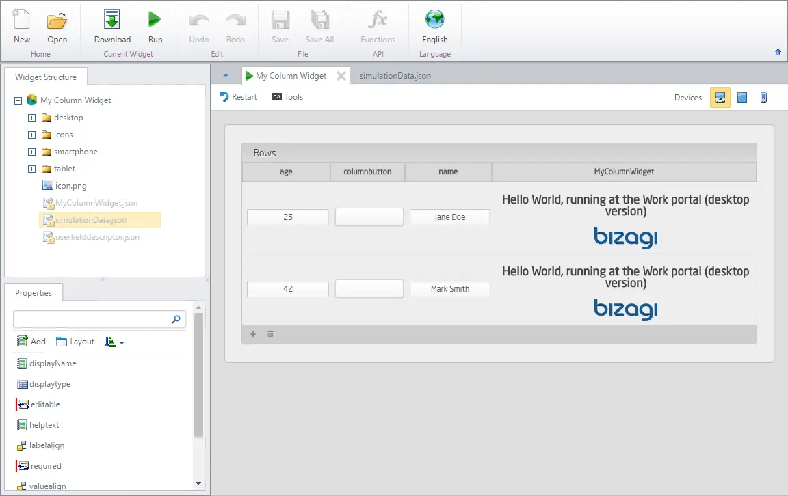Switch to desktop device view
This screenshot has height=496, width=788.
tap(720, 98)
